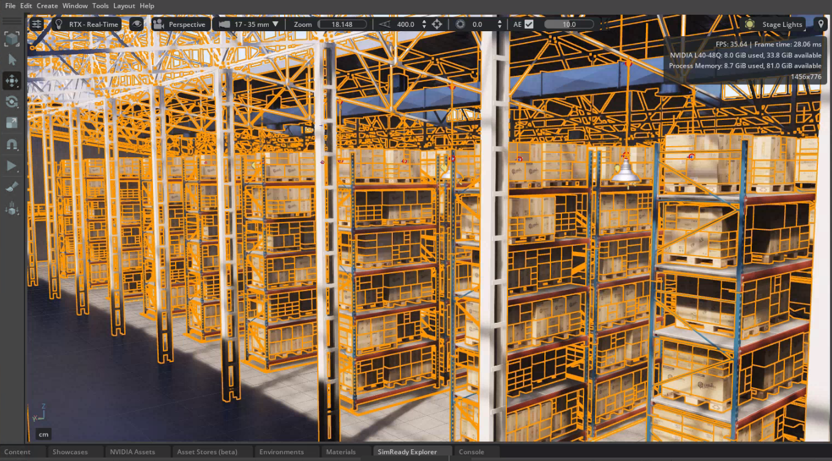Open the Tools menu
The image size is (832, 461).
tap(100, 6)
